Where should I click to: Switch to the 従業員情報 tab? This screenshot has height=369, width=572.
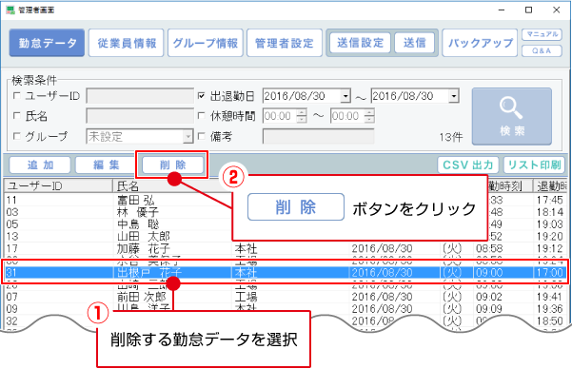[x=127, y=43]
